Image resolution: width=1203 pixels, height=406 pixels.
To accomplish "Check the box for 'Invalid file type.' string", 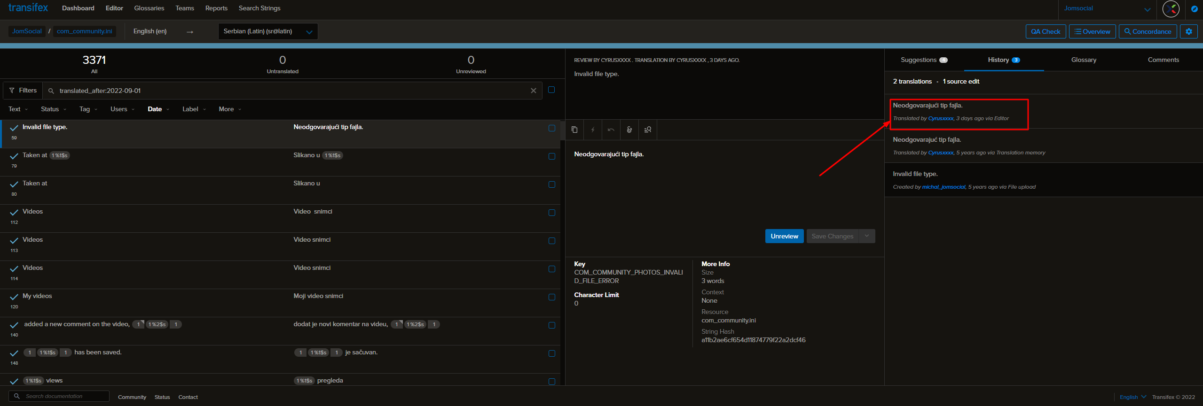I will 551,128.
